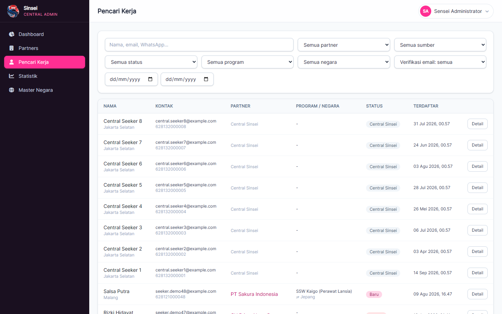Expand the Sensei Administrator account chevron
Screen dimensions: 502x314
pyautogui.click(x=487, y=12)
